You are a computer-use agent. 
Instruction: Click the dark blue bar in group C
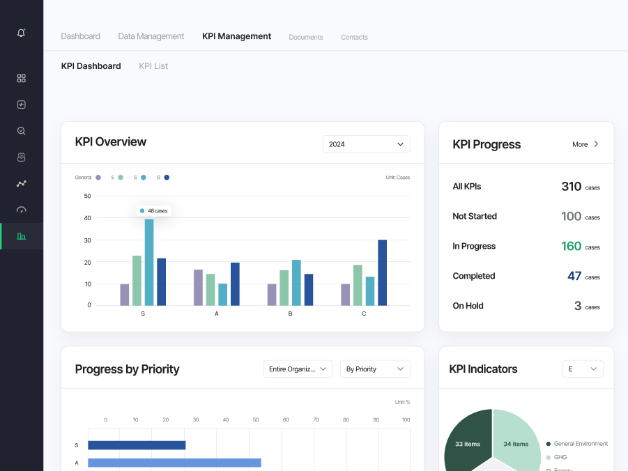click(383, 272)
